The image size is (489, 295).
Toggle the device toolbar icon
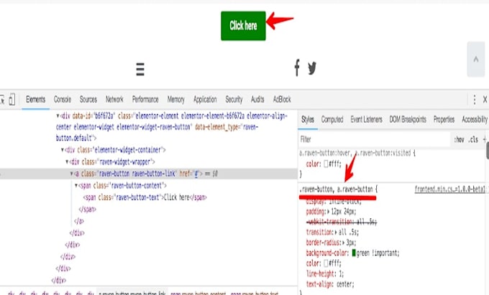(x=12, y=100)
